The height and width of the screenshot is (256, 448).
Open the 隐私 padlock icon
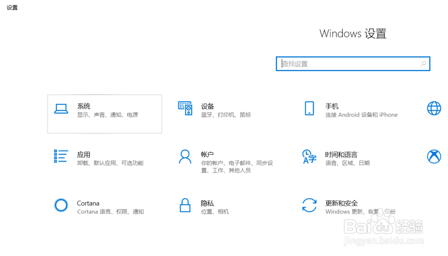click(x=185, y=205)
